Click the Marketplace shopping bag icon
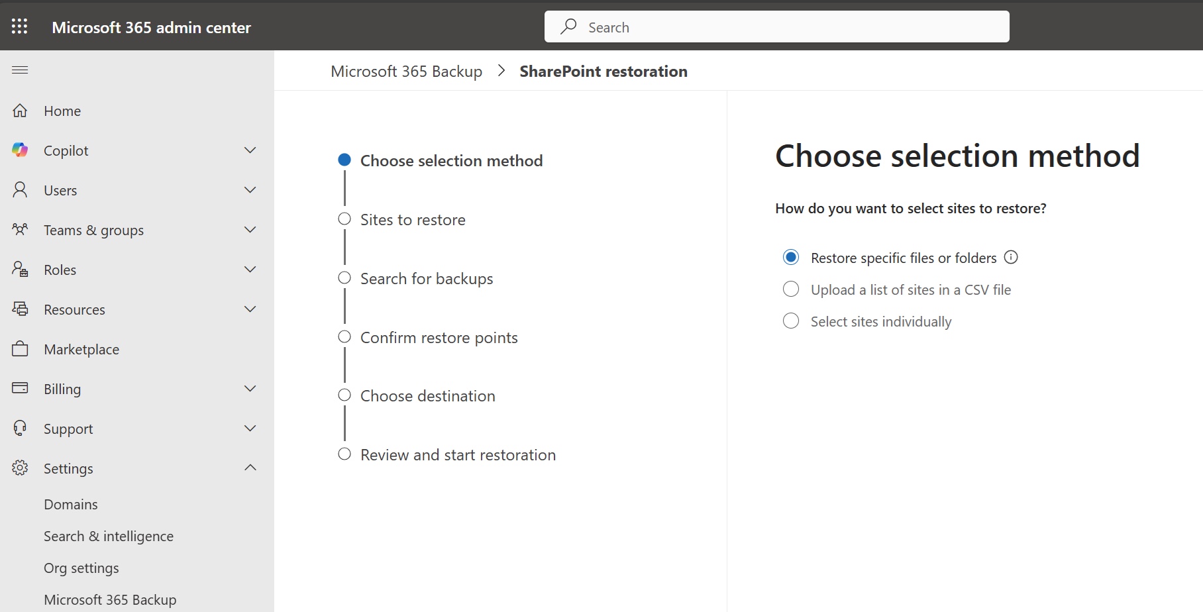The image size is (1203, 612). (x=20, y=349)
